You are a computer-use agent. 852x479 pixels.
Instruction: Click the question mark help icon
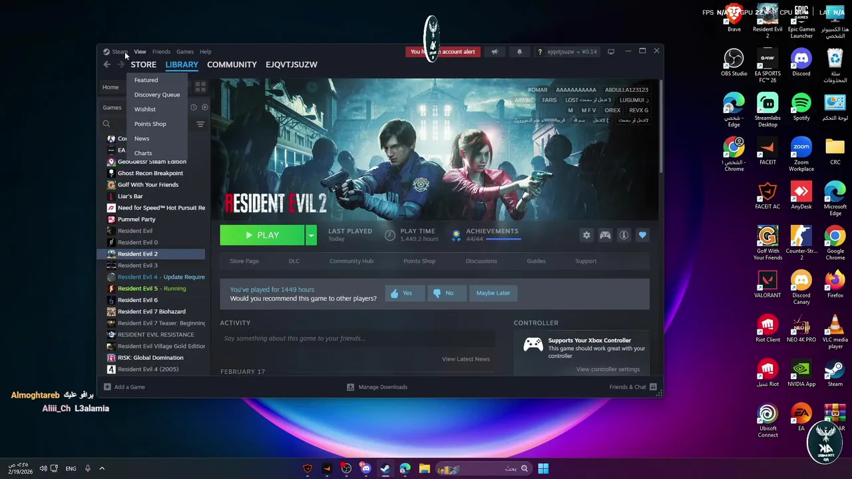540,51
